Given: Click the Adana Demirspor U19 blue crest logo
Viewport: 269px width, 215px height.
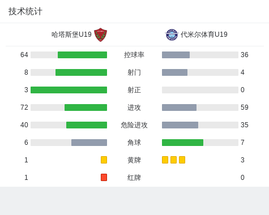Looking at the screenshot, I should point(172,35).
